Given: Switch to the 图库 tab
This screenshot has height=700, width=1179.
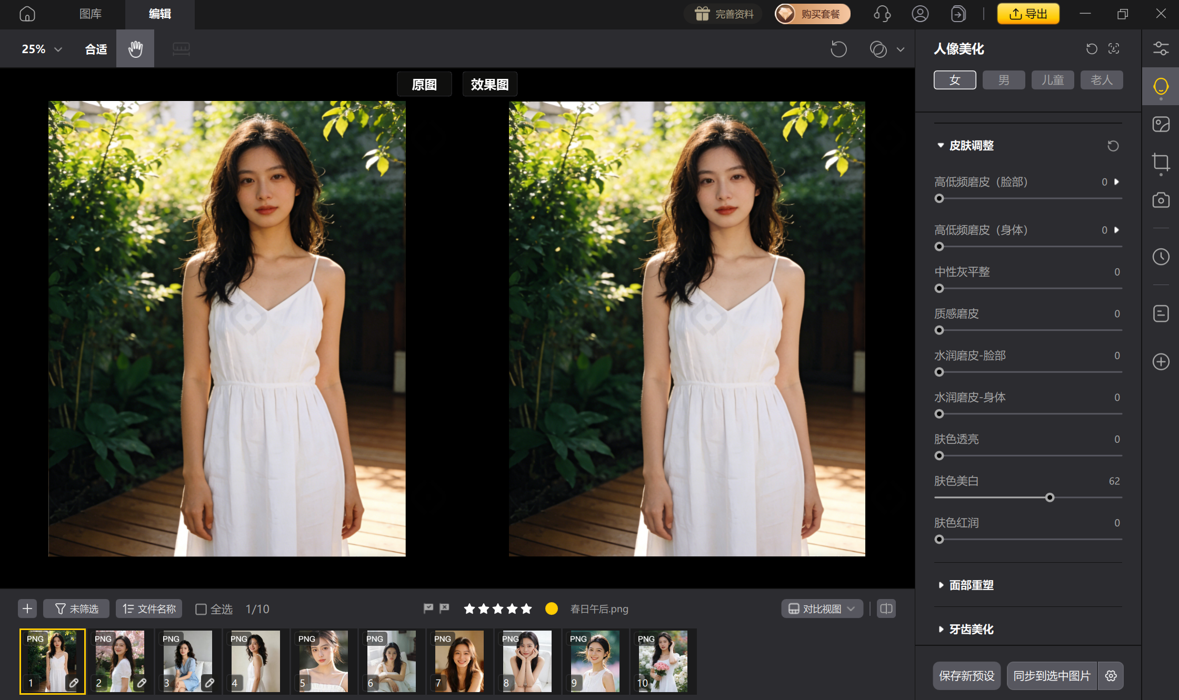Looking at the screenshot, I should 90,14.
